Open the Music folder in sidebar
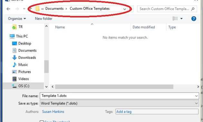Viewport: 203px width, 122px height. coord(23,65)
